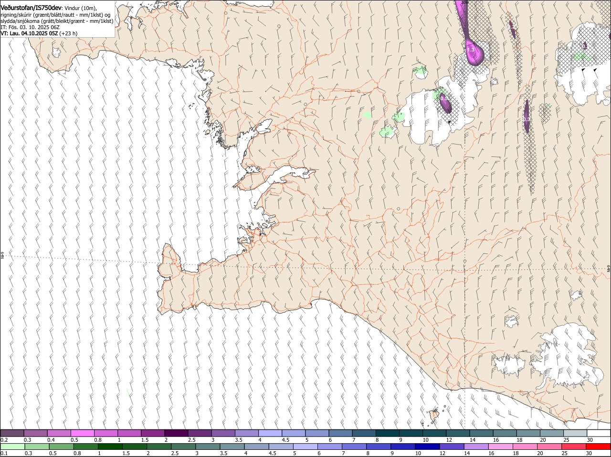Select the lower legend swatch between 14 and 16
This screenshot has height=457, width=611.
pos(476,447)
